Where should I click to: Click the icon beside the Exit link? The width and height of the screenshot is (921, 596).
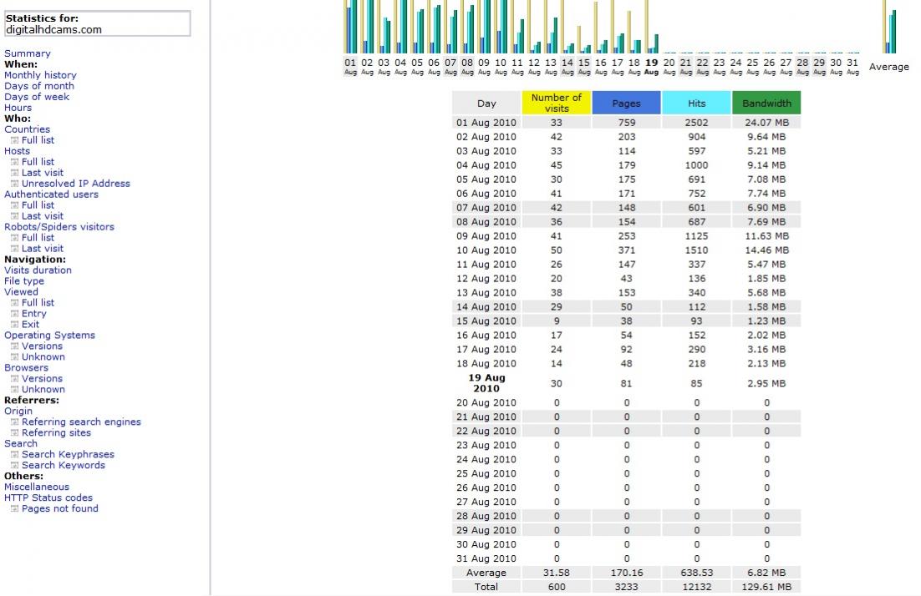point(15,325)
